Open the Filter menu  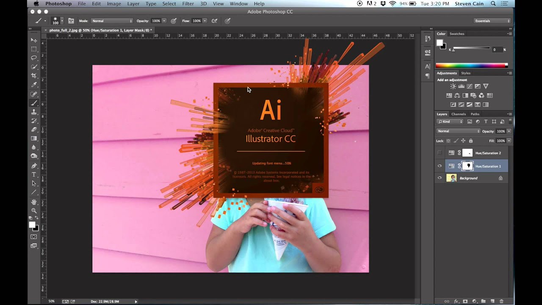(x=188, y=4)
